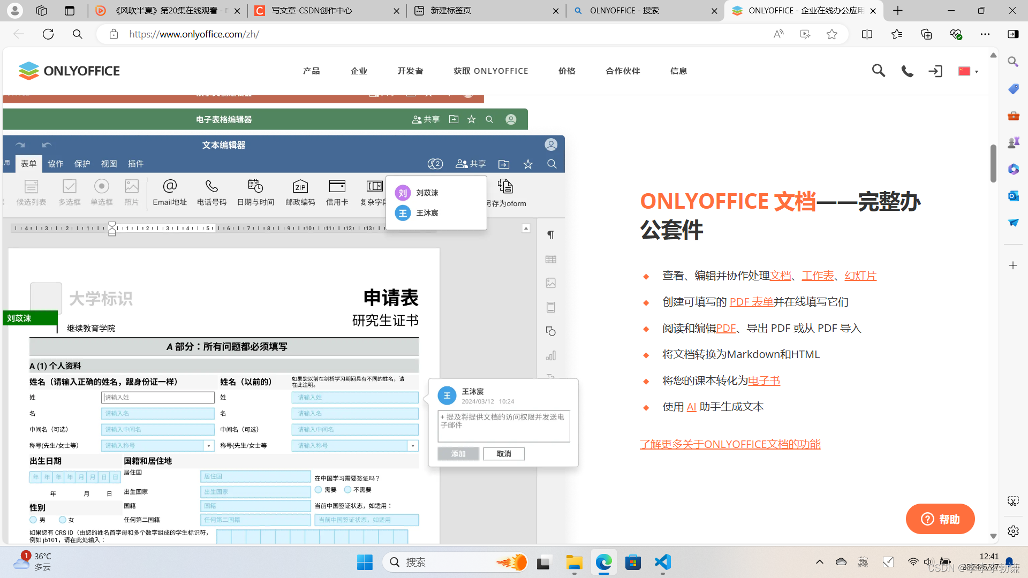The height and width of the screenshot is (578, 1028).
Task: Open 了解更多关于ONLYOFFICE文档的功能 link
Action: pos(730,444)
